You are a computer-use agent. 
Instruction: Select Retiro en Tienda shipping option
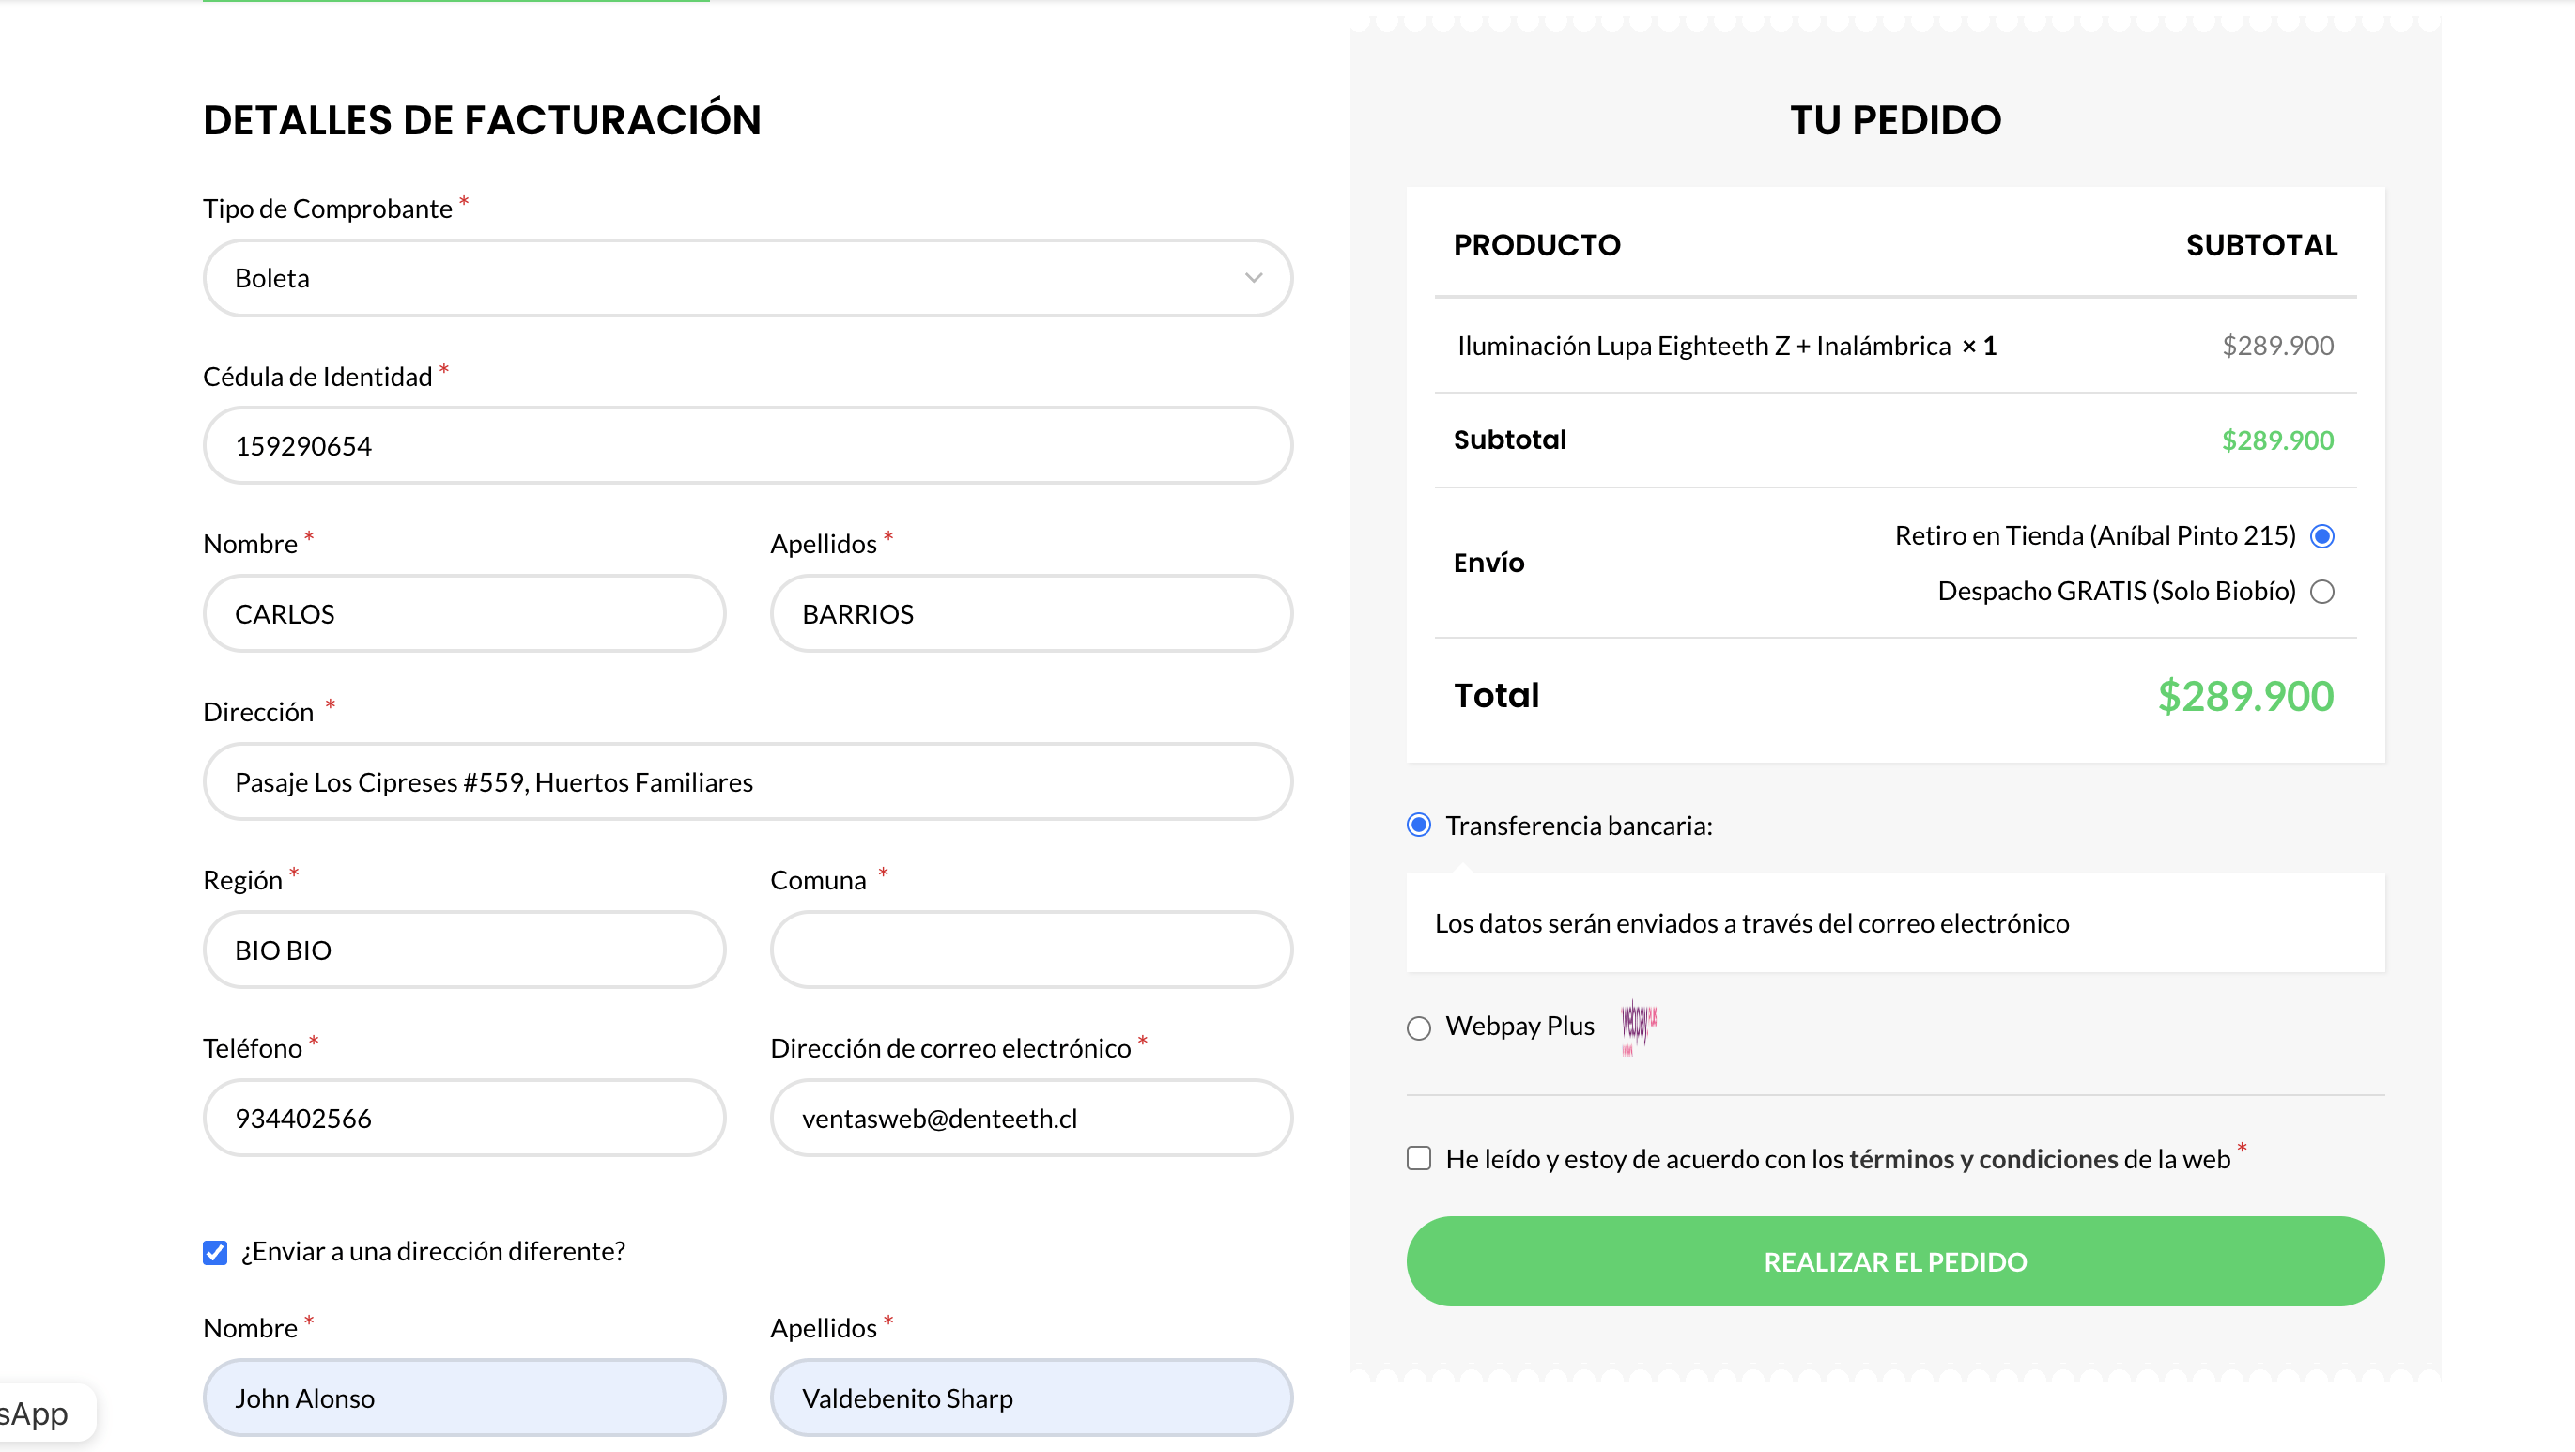tap(2321, 537)
